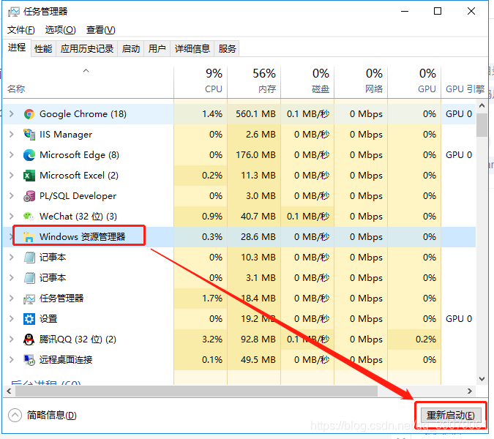Click the Microsoft Edge process icon
Viewport: 494px width, 439px height.
(x=29, y=155)
